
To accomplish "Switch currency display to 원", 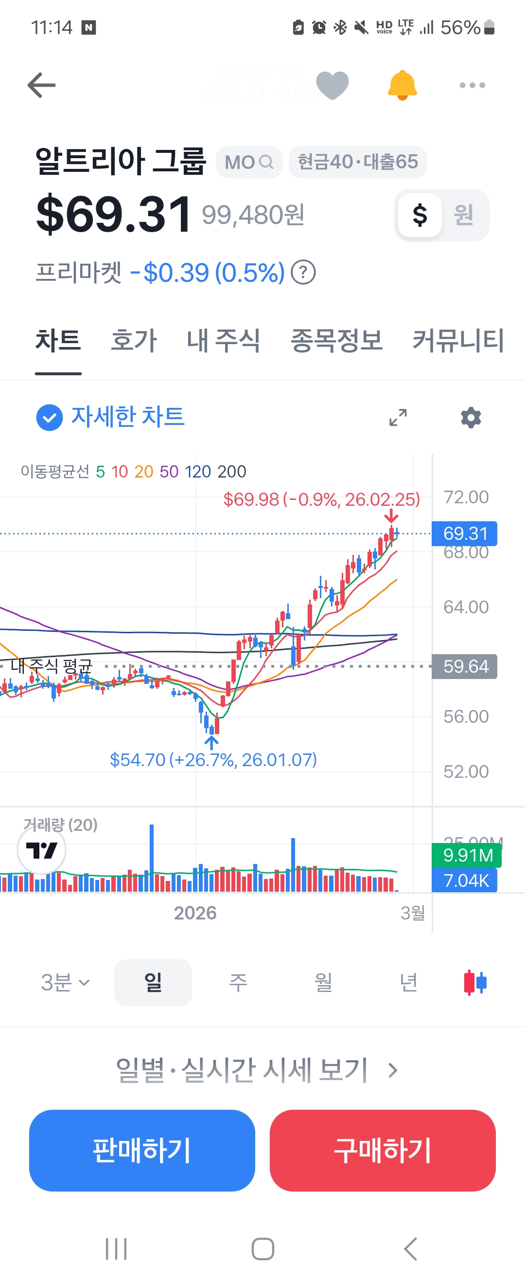I will 463,215.
